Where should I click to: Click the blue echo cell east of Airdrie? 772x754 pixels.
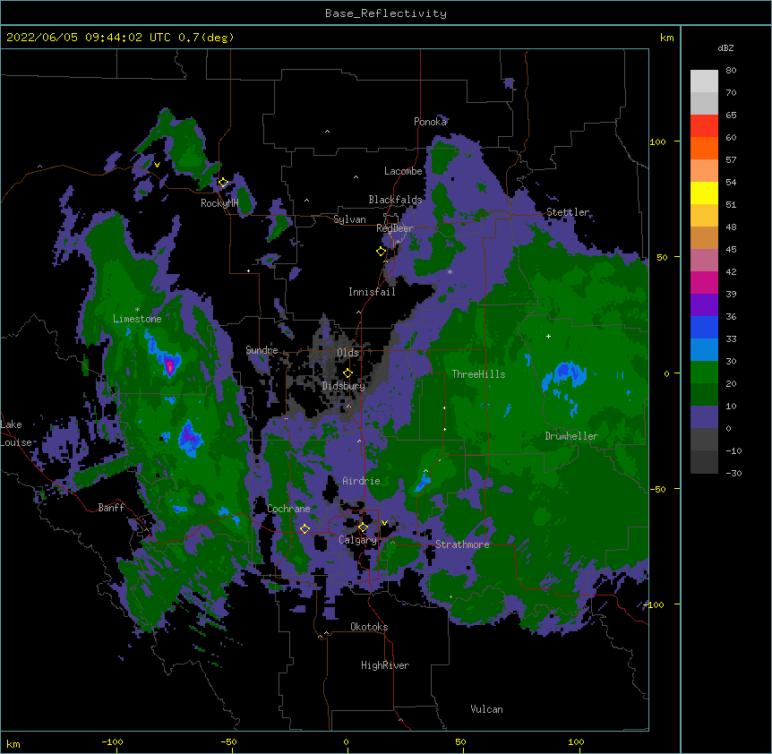422,481
